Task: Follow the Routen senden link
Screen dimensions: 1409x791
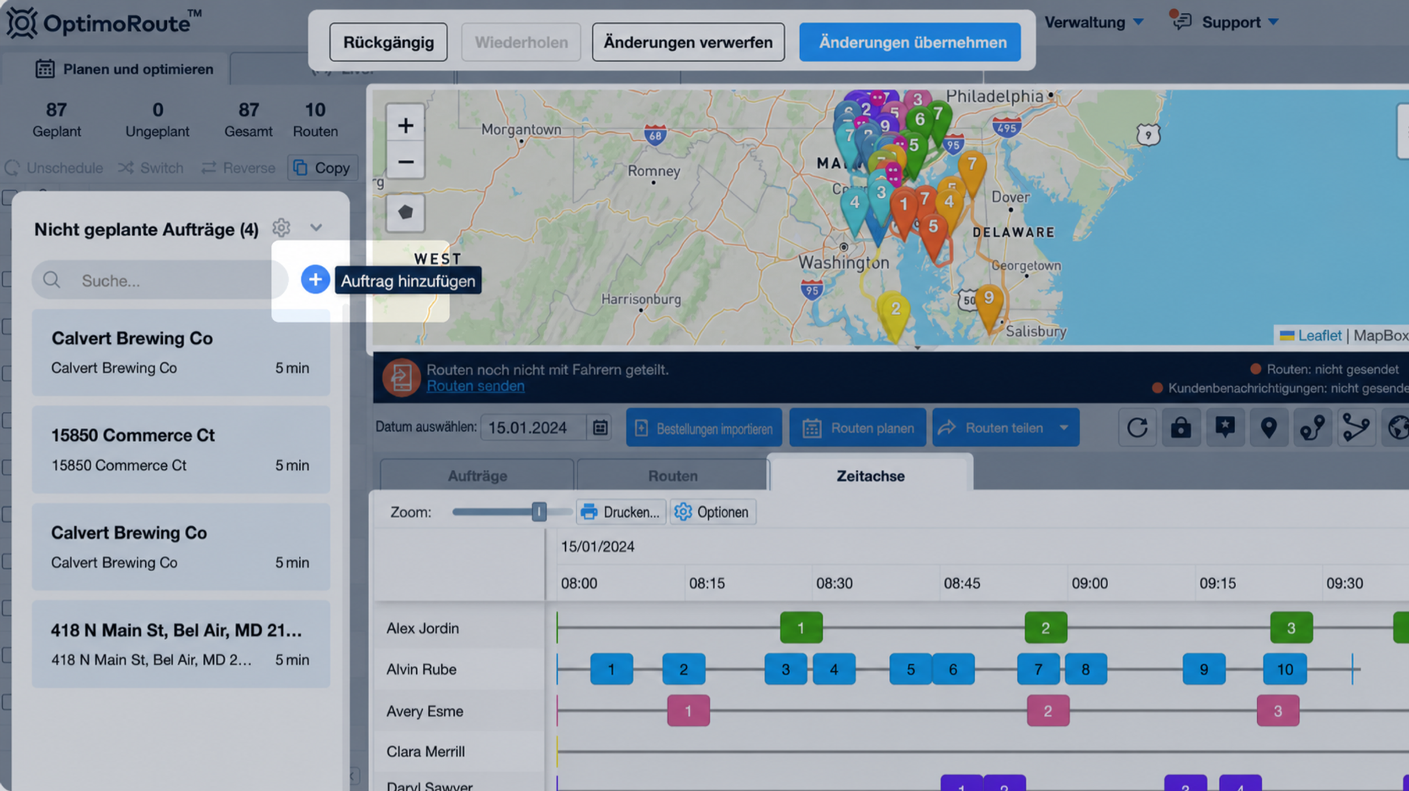Action: coord(475,386)
